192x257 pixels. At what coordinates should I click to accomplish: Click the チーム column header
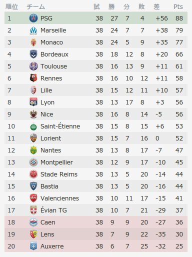[35, 7]
